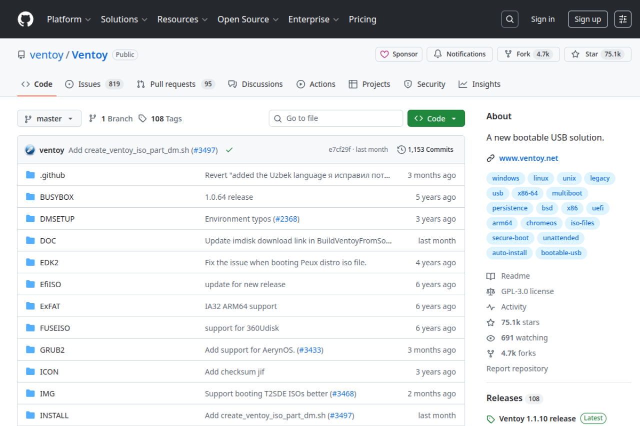Click the Go to file search field
Viewport: 640px width, 426px height.
(335, 118)
